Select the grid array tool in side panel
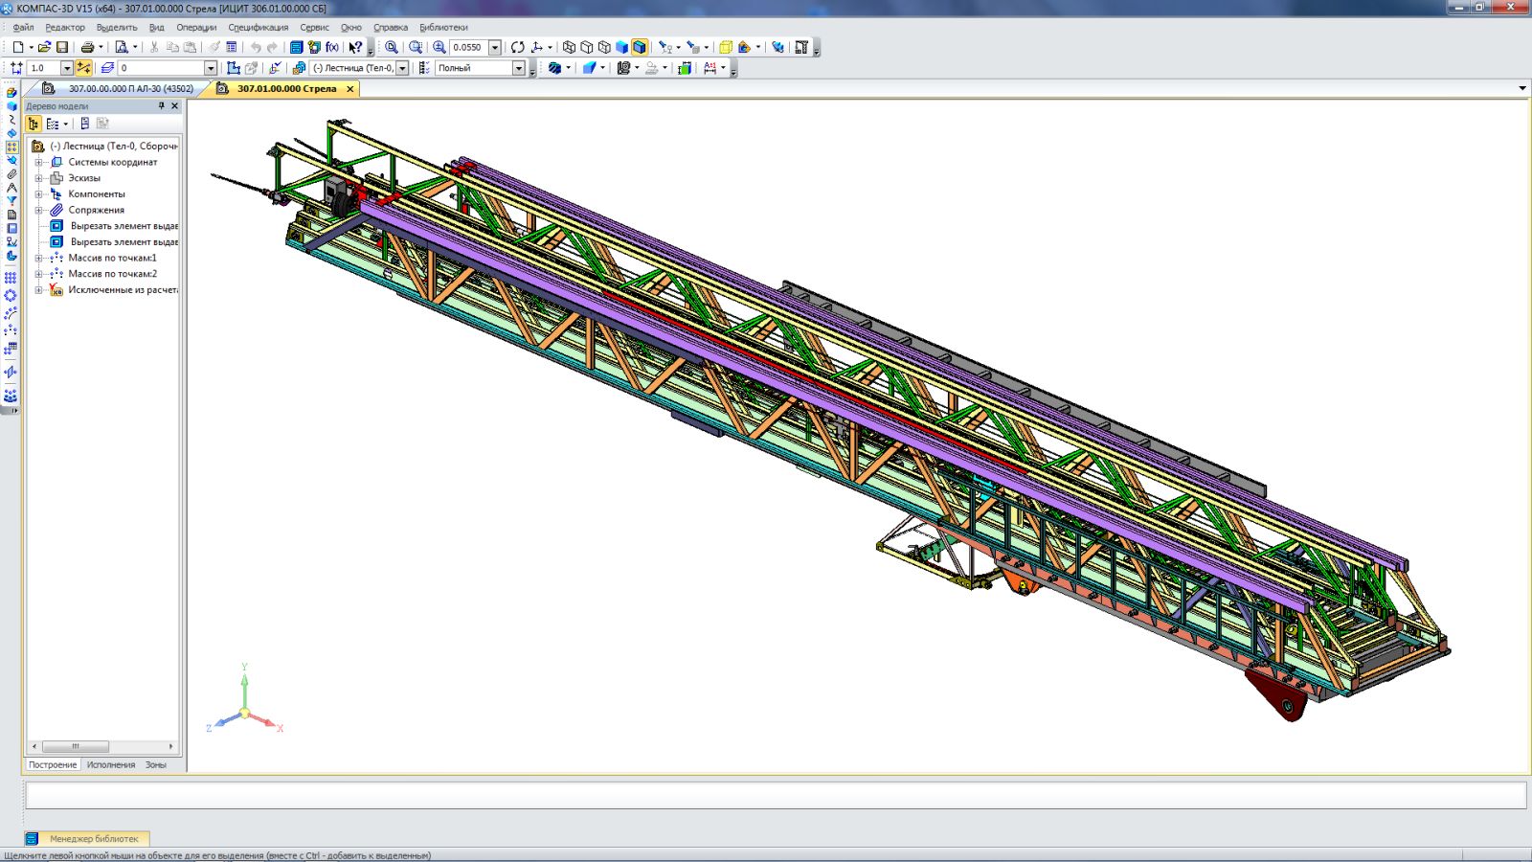This screenshot has height=862, width=1532. coord(11,278)
